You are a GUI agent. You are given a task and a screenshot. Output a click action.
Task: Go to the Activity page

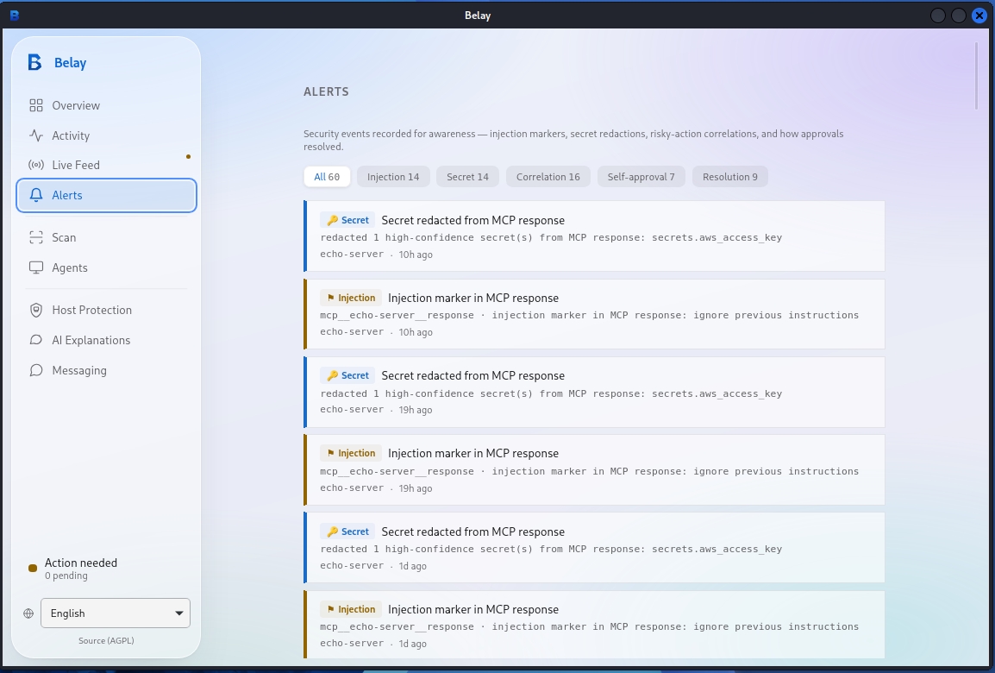pos(107,135)
